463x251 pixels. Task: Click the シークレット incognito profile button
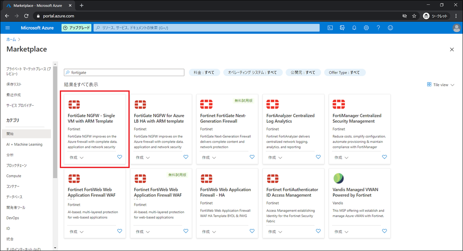[436, 16]
